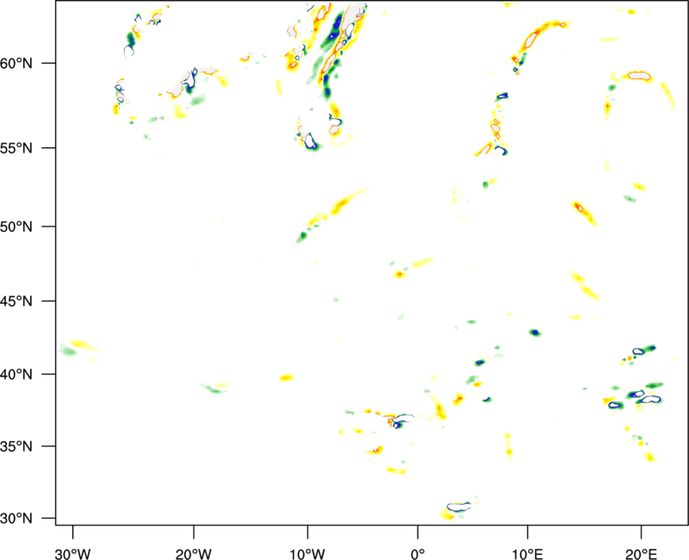Click the 50°N latitude label
Screen dimensions: 689x560
(x=16, y=227)
